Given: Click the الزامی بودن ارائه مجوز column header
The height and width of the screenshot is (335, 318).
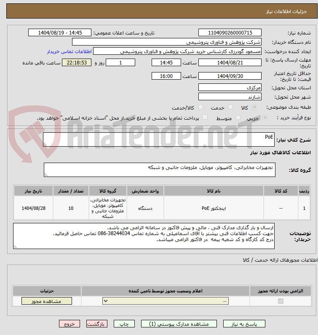Looking at the screenshot, I should pyautogui.click(x=281, y=291).
